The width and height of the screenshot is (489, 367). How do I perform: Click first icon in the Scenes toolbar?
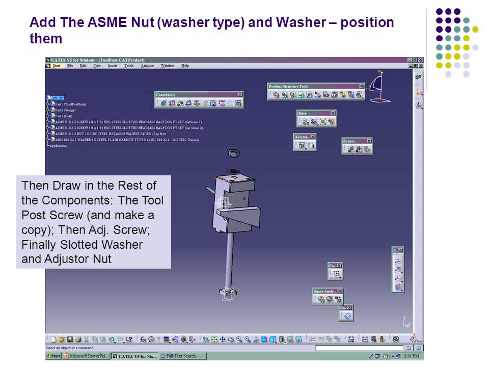(x=351, y=149)
